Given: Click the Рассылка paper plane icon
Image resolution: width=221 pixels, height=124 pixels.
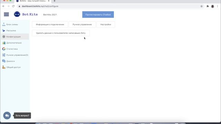Looking at the screenshot, I should [x=4, y=31].
